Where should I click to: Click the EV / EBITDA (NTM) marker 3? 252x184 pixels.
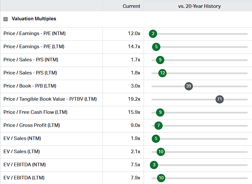[x=154, y=165]
